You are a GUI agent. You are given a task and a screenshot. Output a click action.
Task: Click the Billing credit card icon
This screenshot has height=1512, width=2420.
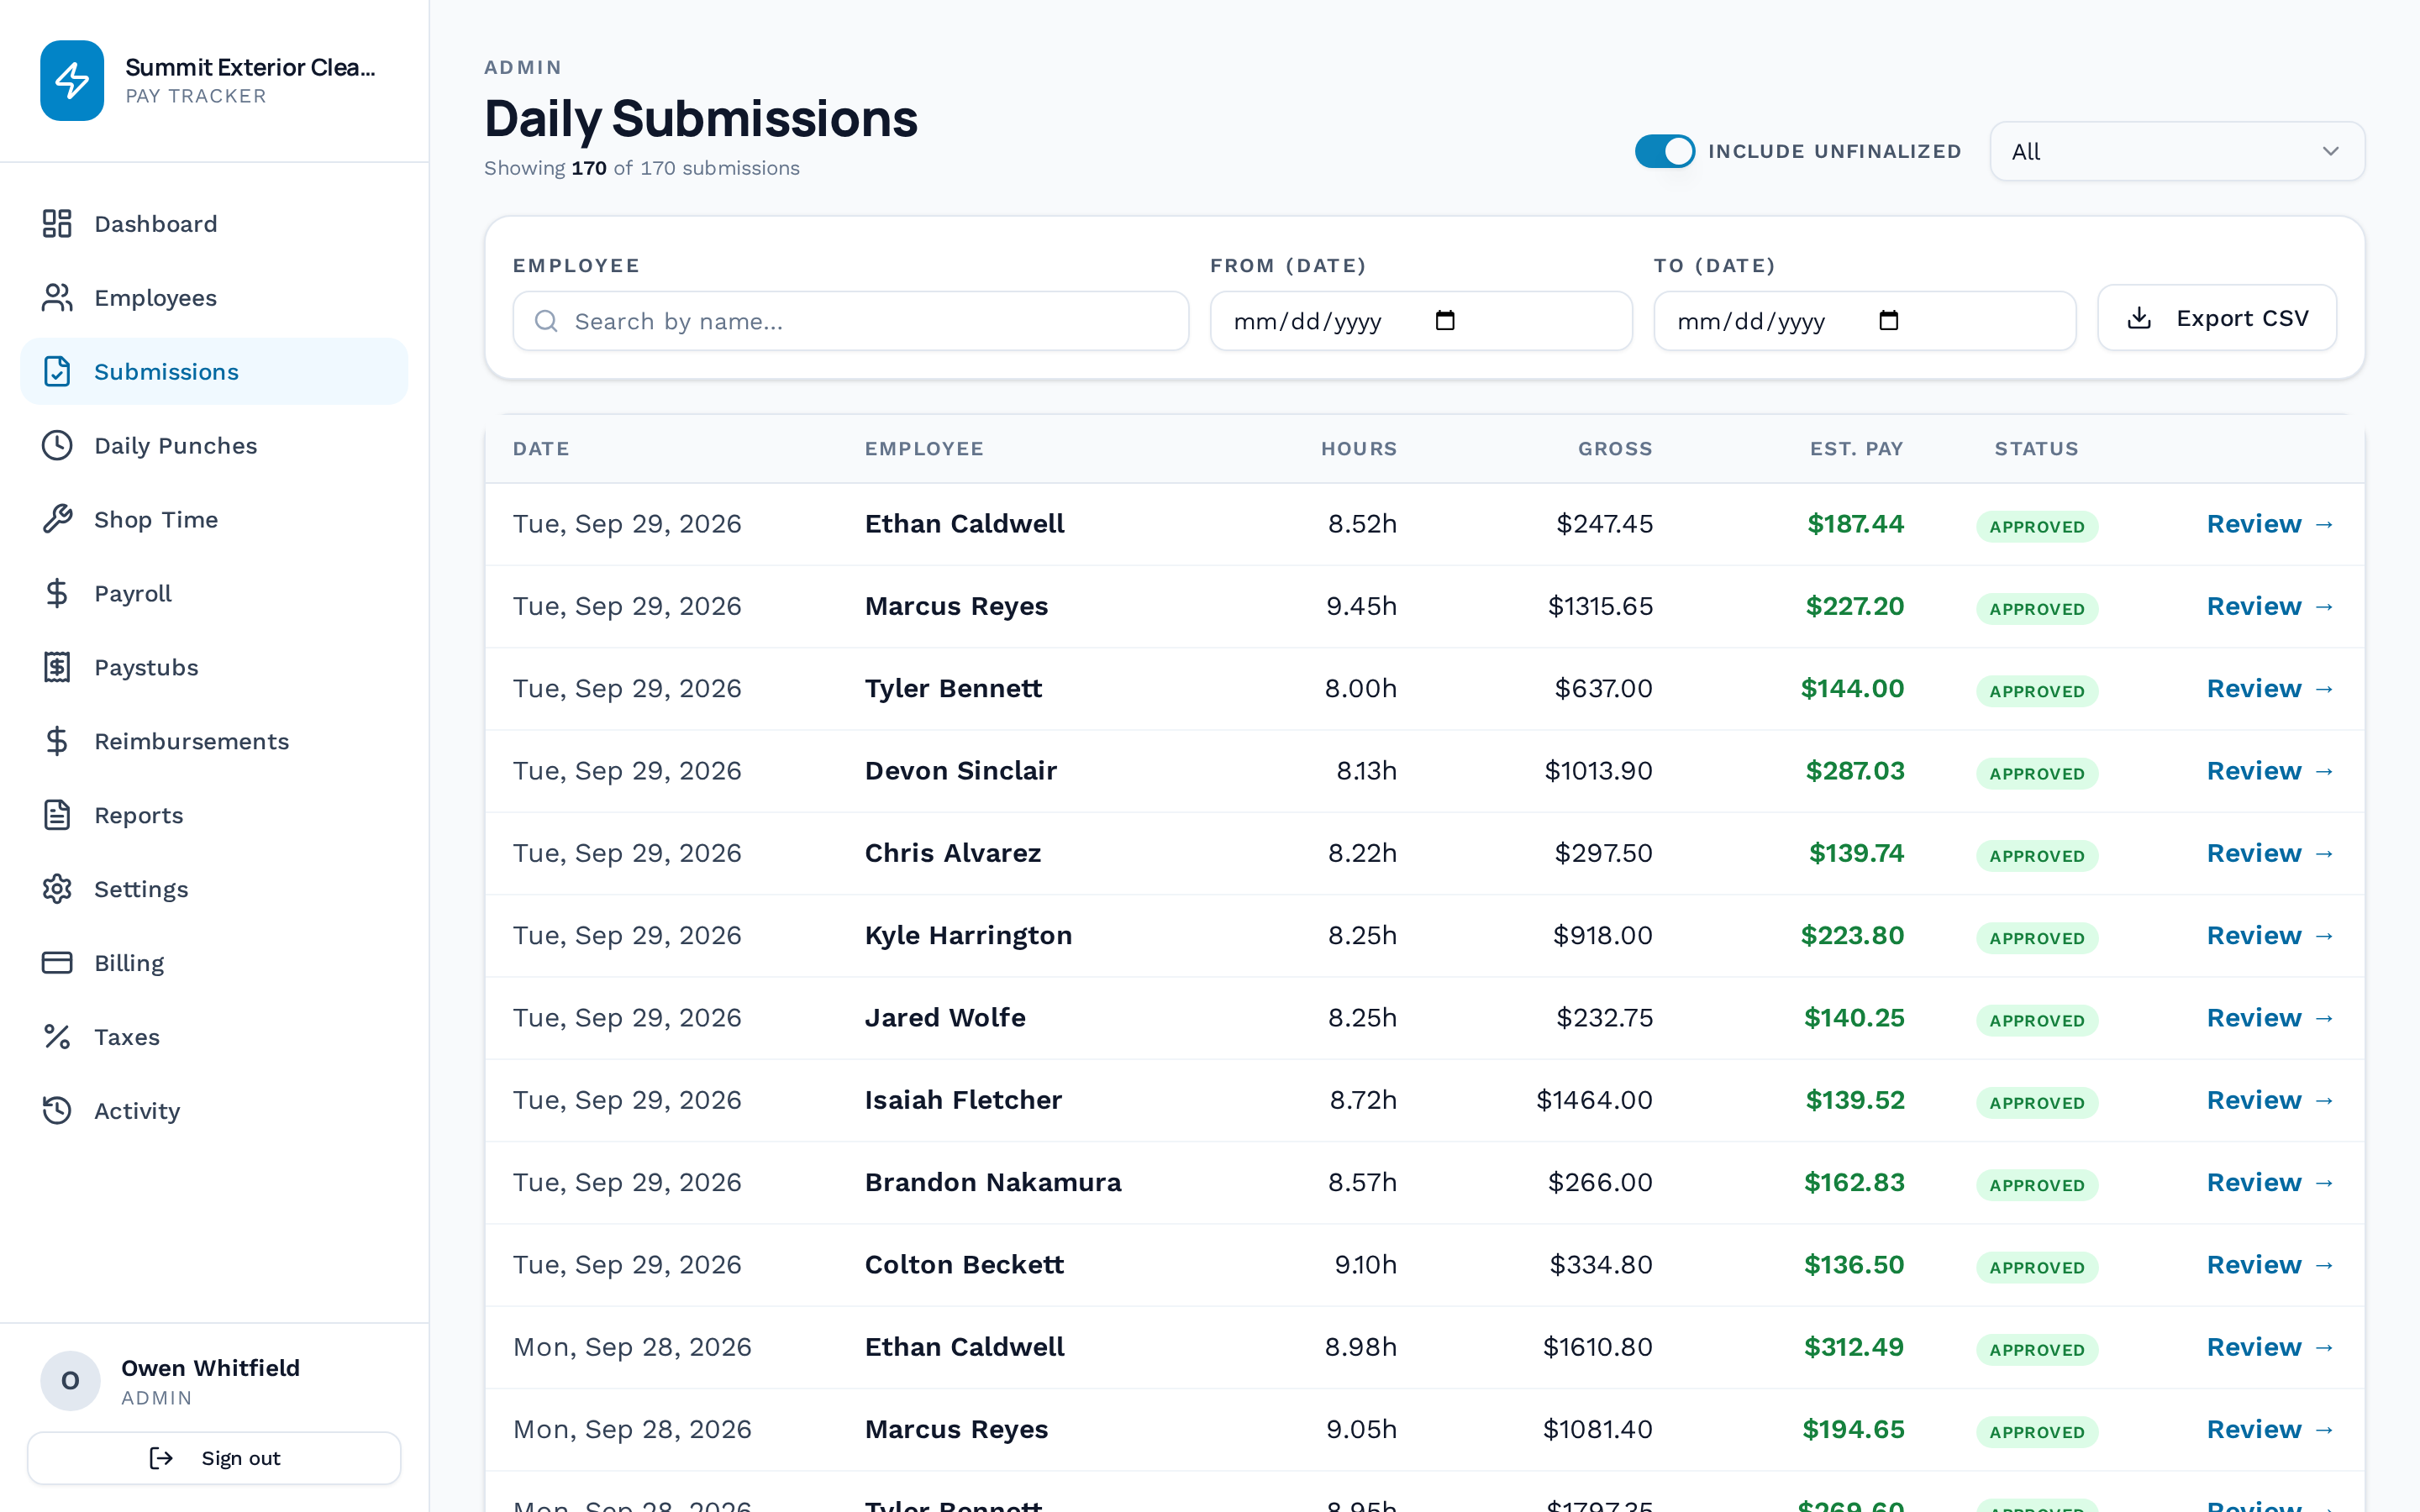57,963
